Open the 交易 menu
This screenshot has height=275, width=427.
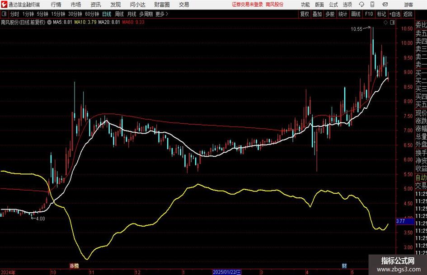[x=184, y=5]
